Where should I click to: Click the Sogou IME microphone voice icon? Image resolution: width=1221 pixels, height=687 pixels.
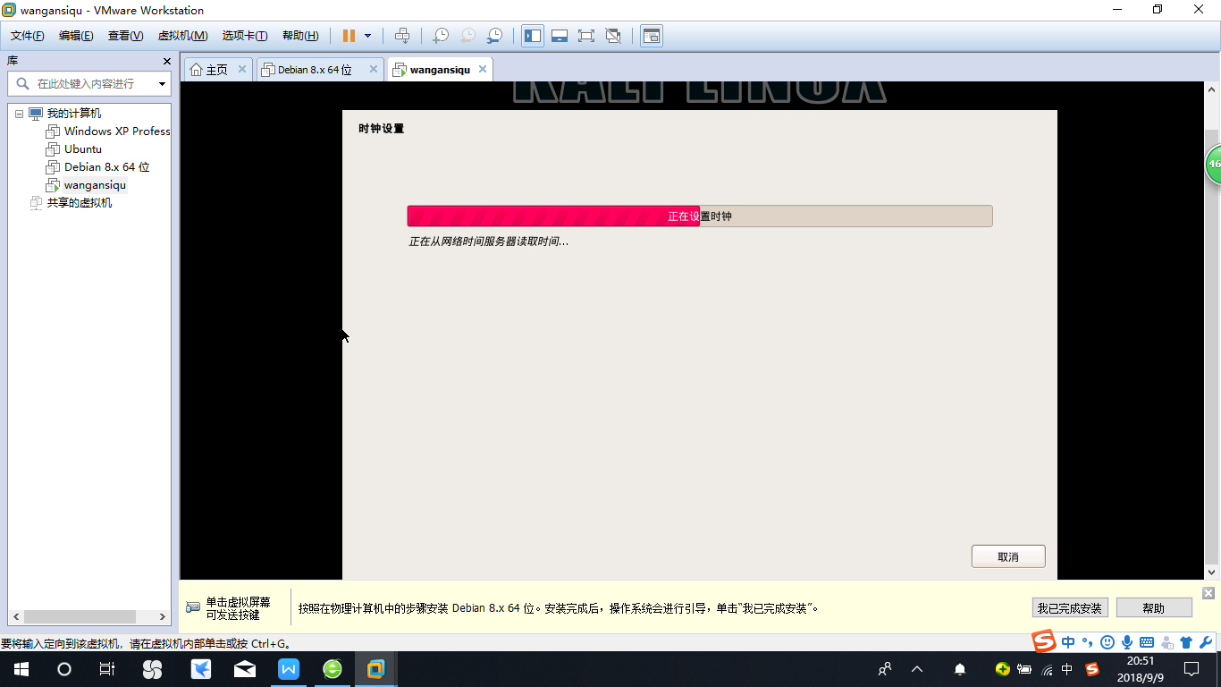tap(1127, 642)
